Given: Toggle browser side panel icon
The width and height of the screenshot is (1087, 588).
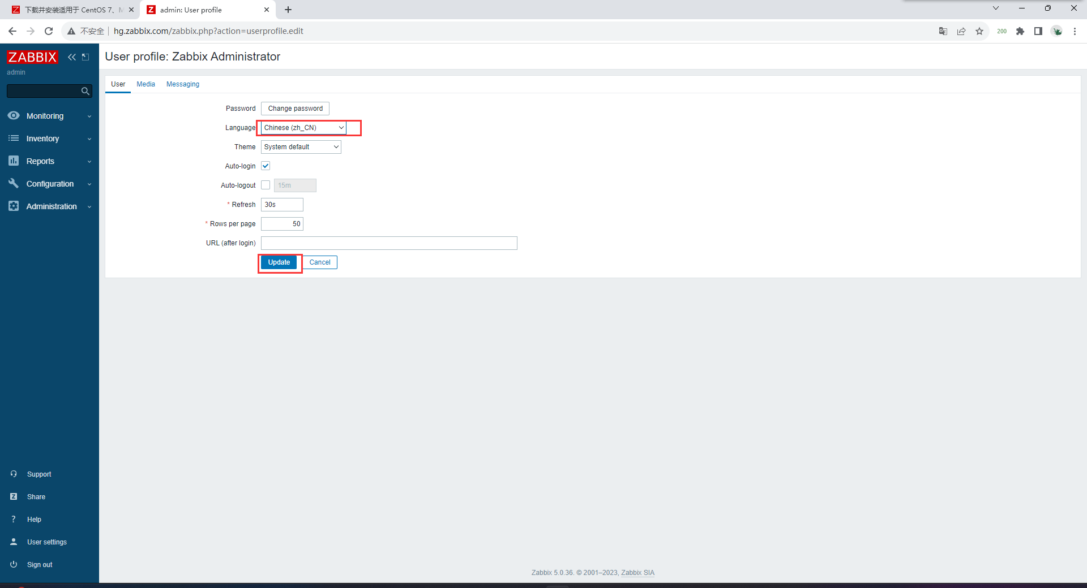Looking at the screenshot, I should pyautogui.click(x=1038, y=31).
